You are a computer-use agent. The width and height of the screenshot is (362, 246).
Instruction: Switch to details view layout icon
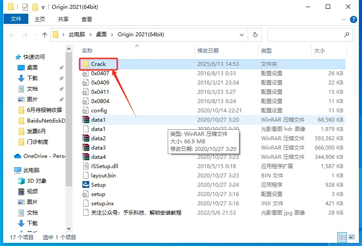(x=342, y=237)
